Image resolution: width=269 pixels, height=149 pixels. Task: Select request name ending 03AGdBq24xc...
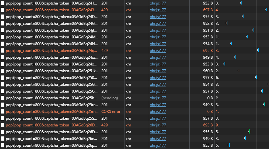[x=52, y=57]
